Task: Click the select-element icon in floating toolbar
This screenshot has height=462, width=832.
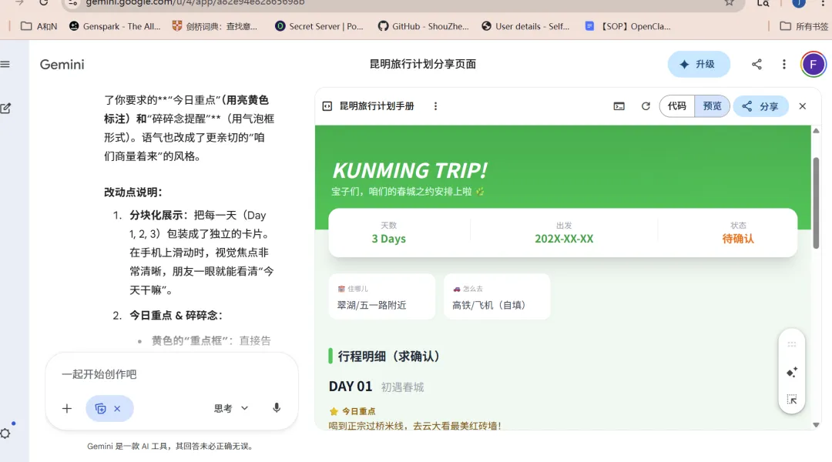Action: tap(792, 400)
